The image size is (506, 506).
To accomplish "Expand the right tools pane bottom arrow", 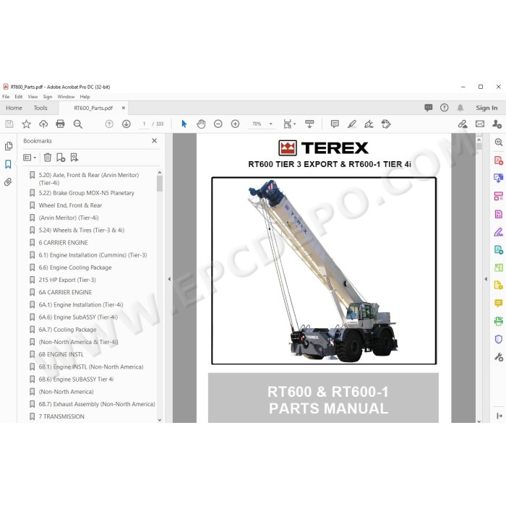I will [x=499, y=416].
